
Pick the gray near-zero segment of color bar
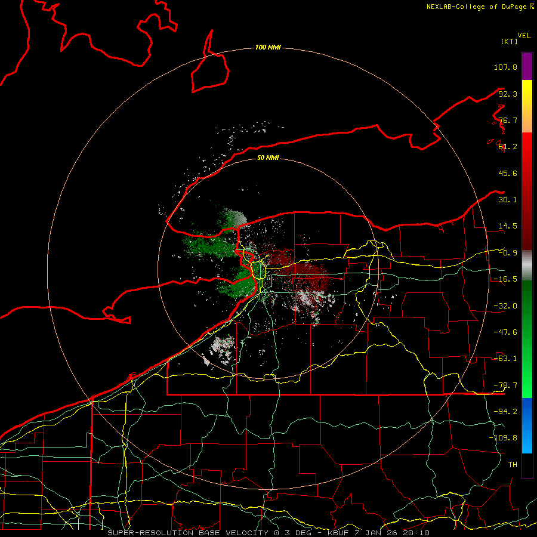(527, 266)
